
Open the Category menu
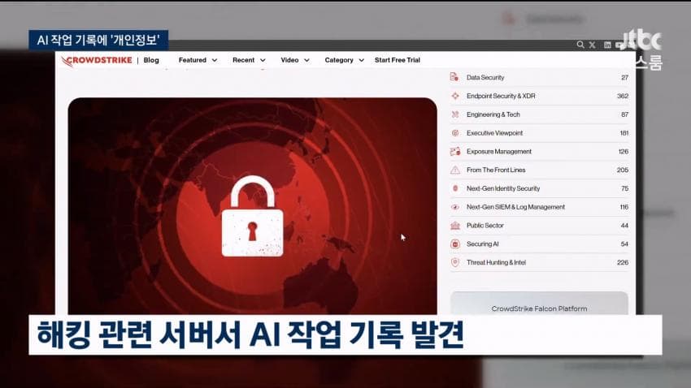pyautogui.click(x=339, y=60)
